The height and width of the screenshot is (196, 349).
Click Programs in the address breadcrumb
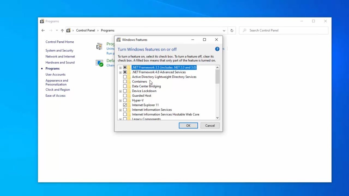pos(107,30)
